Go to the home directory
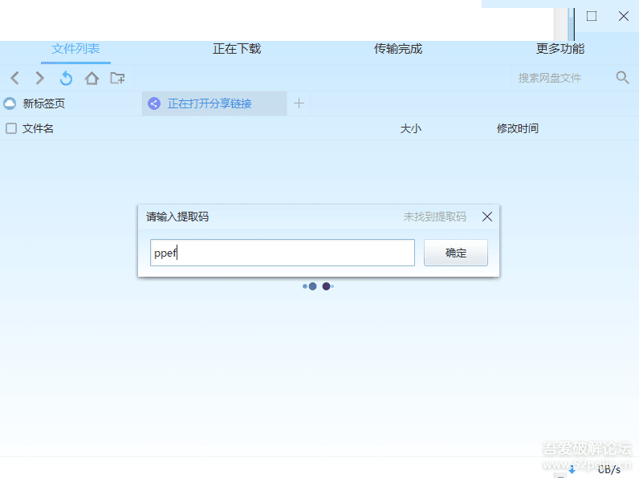 (92, 78)
